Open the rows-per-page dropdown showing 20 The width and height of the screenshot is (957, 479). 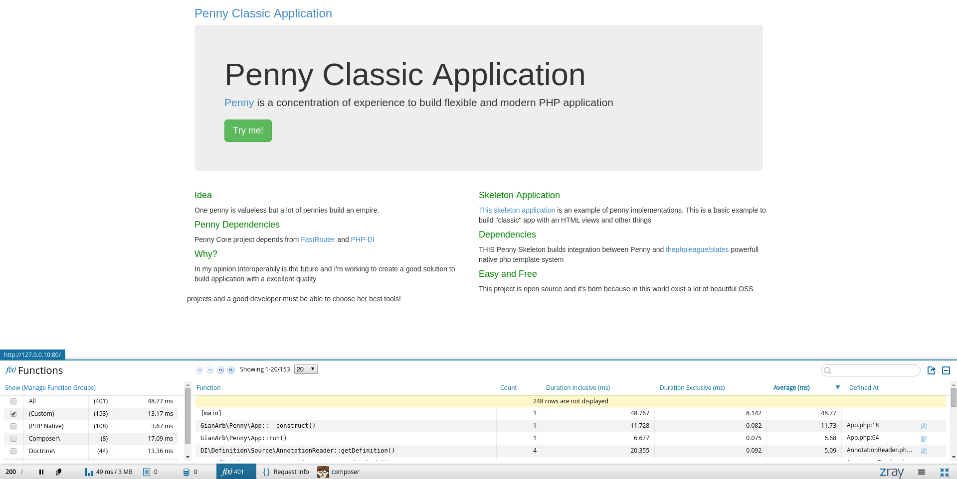tap(306, 369)
